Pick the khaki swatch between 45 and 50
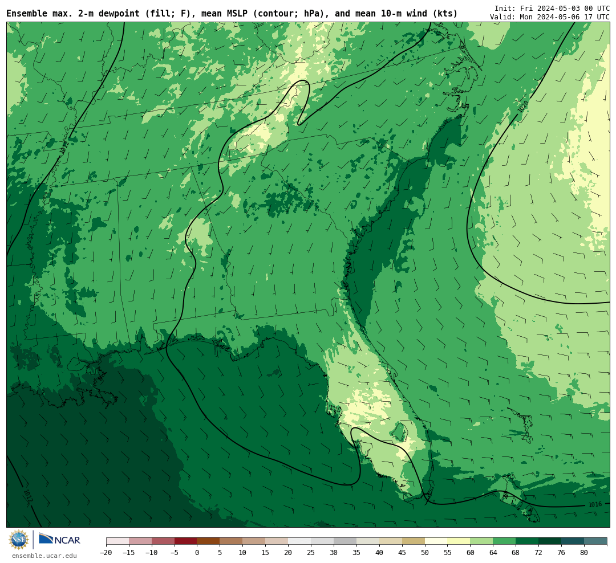Viewport: 616px width, 563px height. (x=414, y=541)
